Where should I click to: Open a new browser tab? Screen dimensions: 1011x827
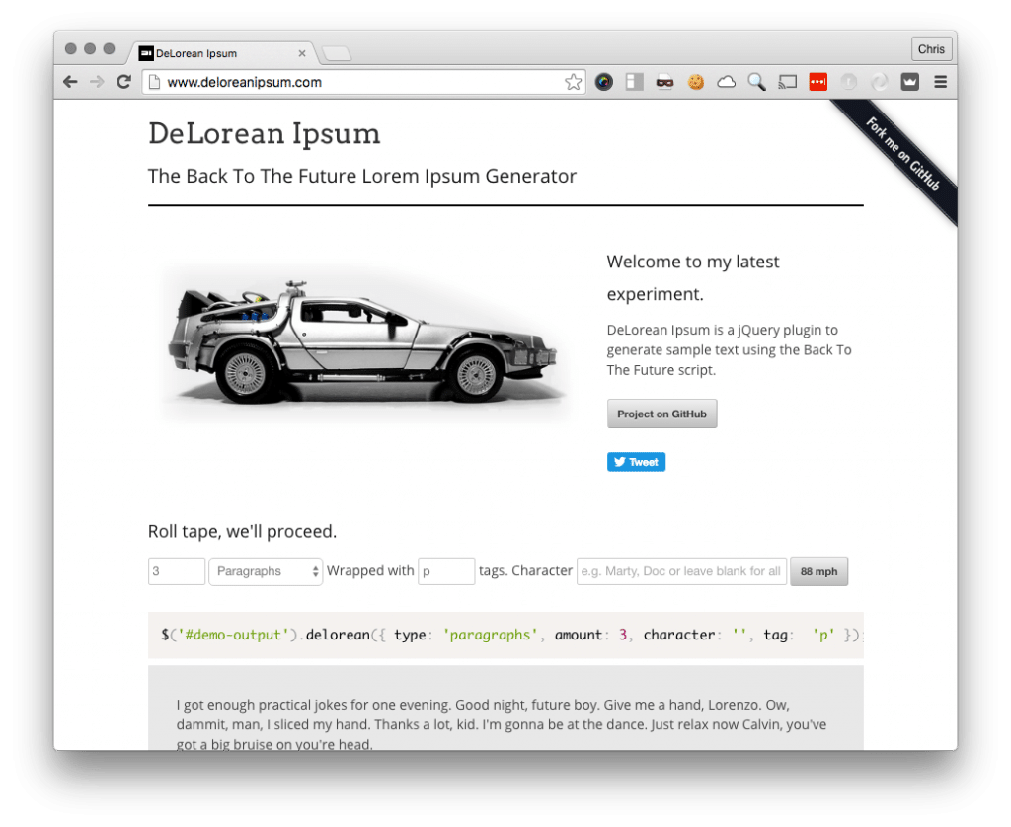pyautogui.click(x=337, y=53)
